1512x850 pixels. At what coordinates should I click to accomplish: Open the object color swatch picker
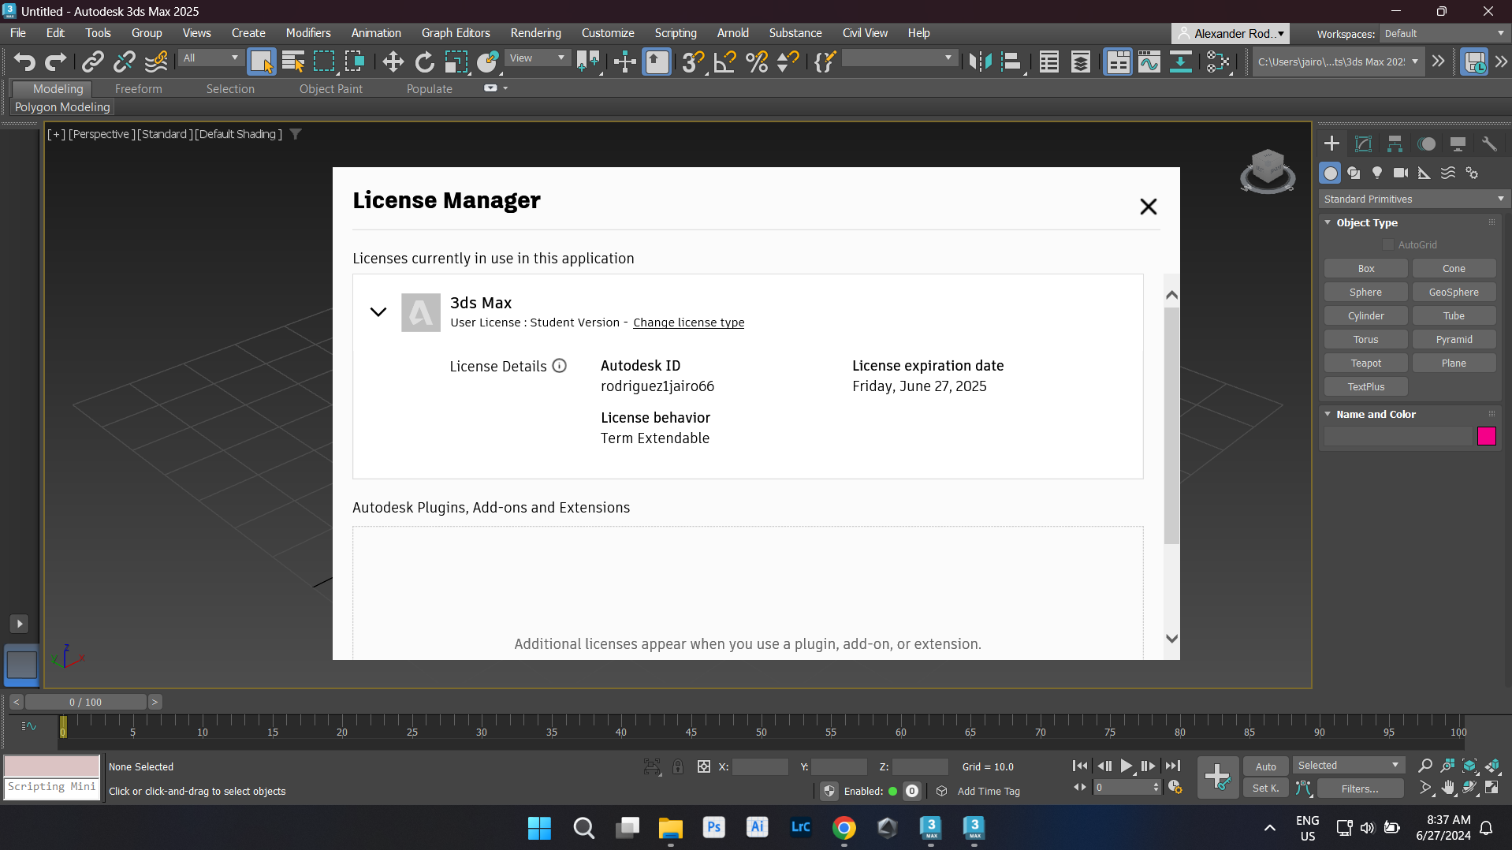pyautogui.click(x=1488, y=436)
